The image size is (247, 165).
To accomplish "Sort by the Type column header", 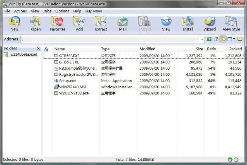I will (x=105, y=49).
